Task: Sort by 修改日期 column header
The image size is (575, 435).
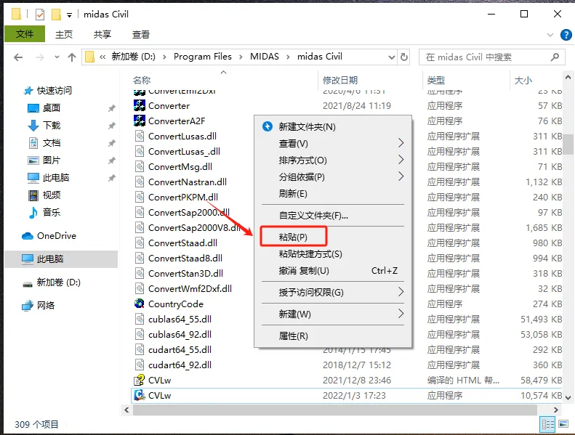Action: coord(340,80)
